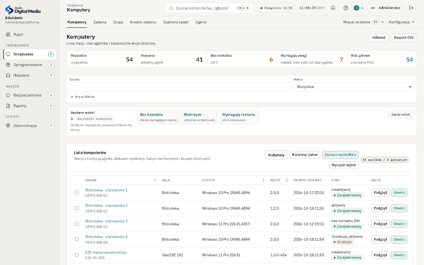The height and width of the screenshot is (265, 424).
Task: Expand Więcej filtrów
Action: click(x=83, y=97)
